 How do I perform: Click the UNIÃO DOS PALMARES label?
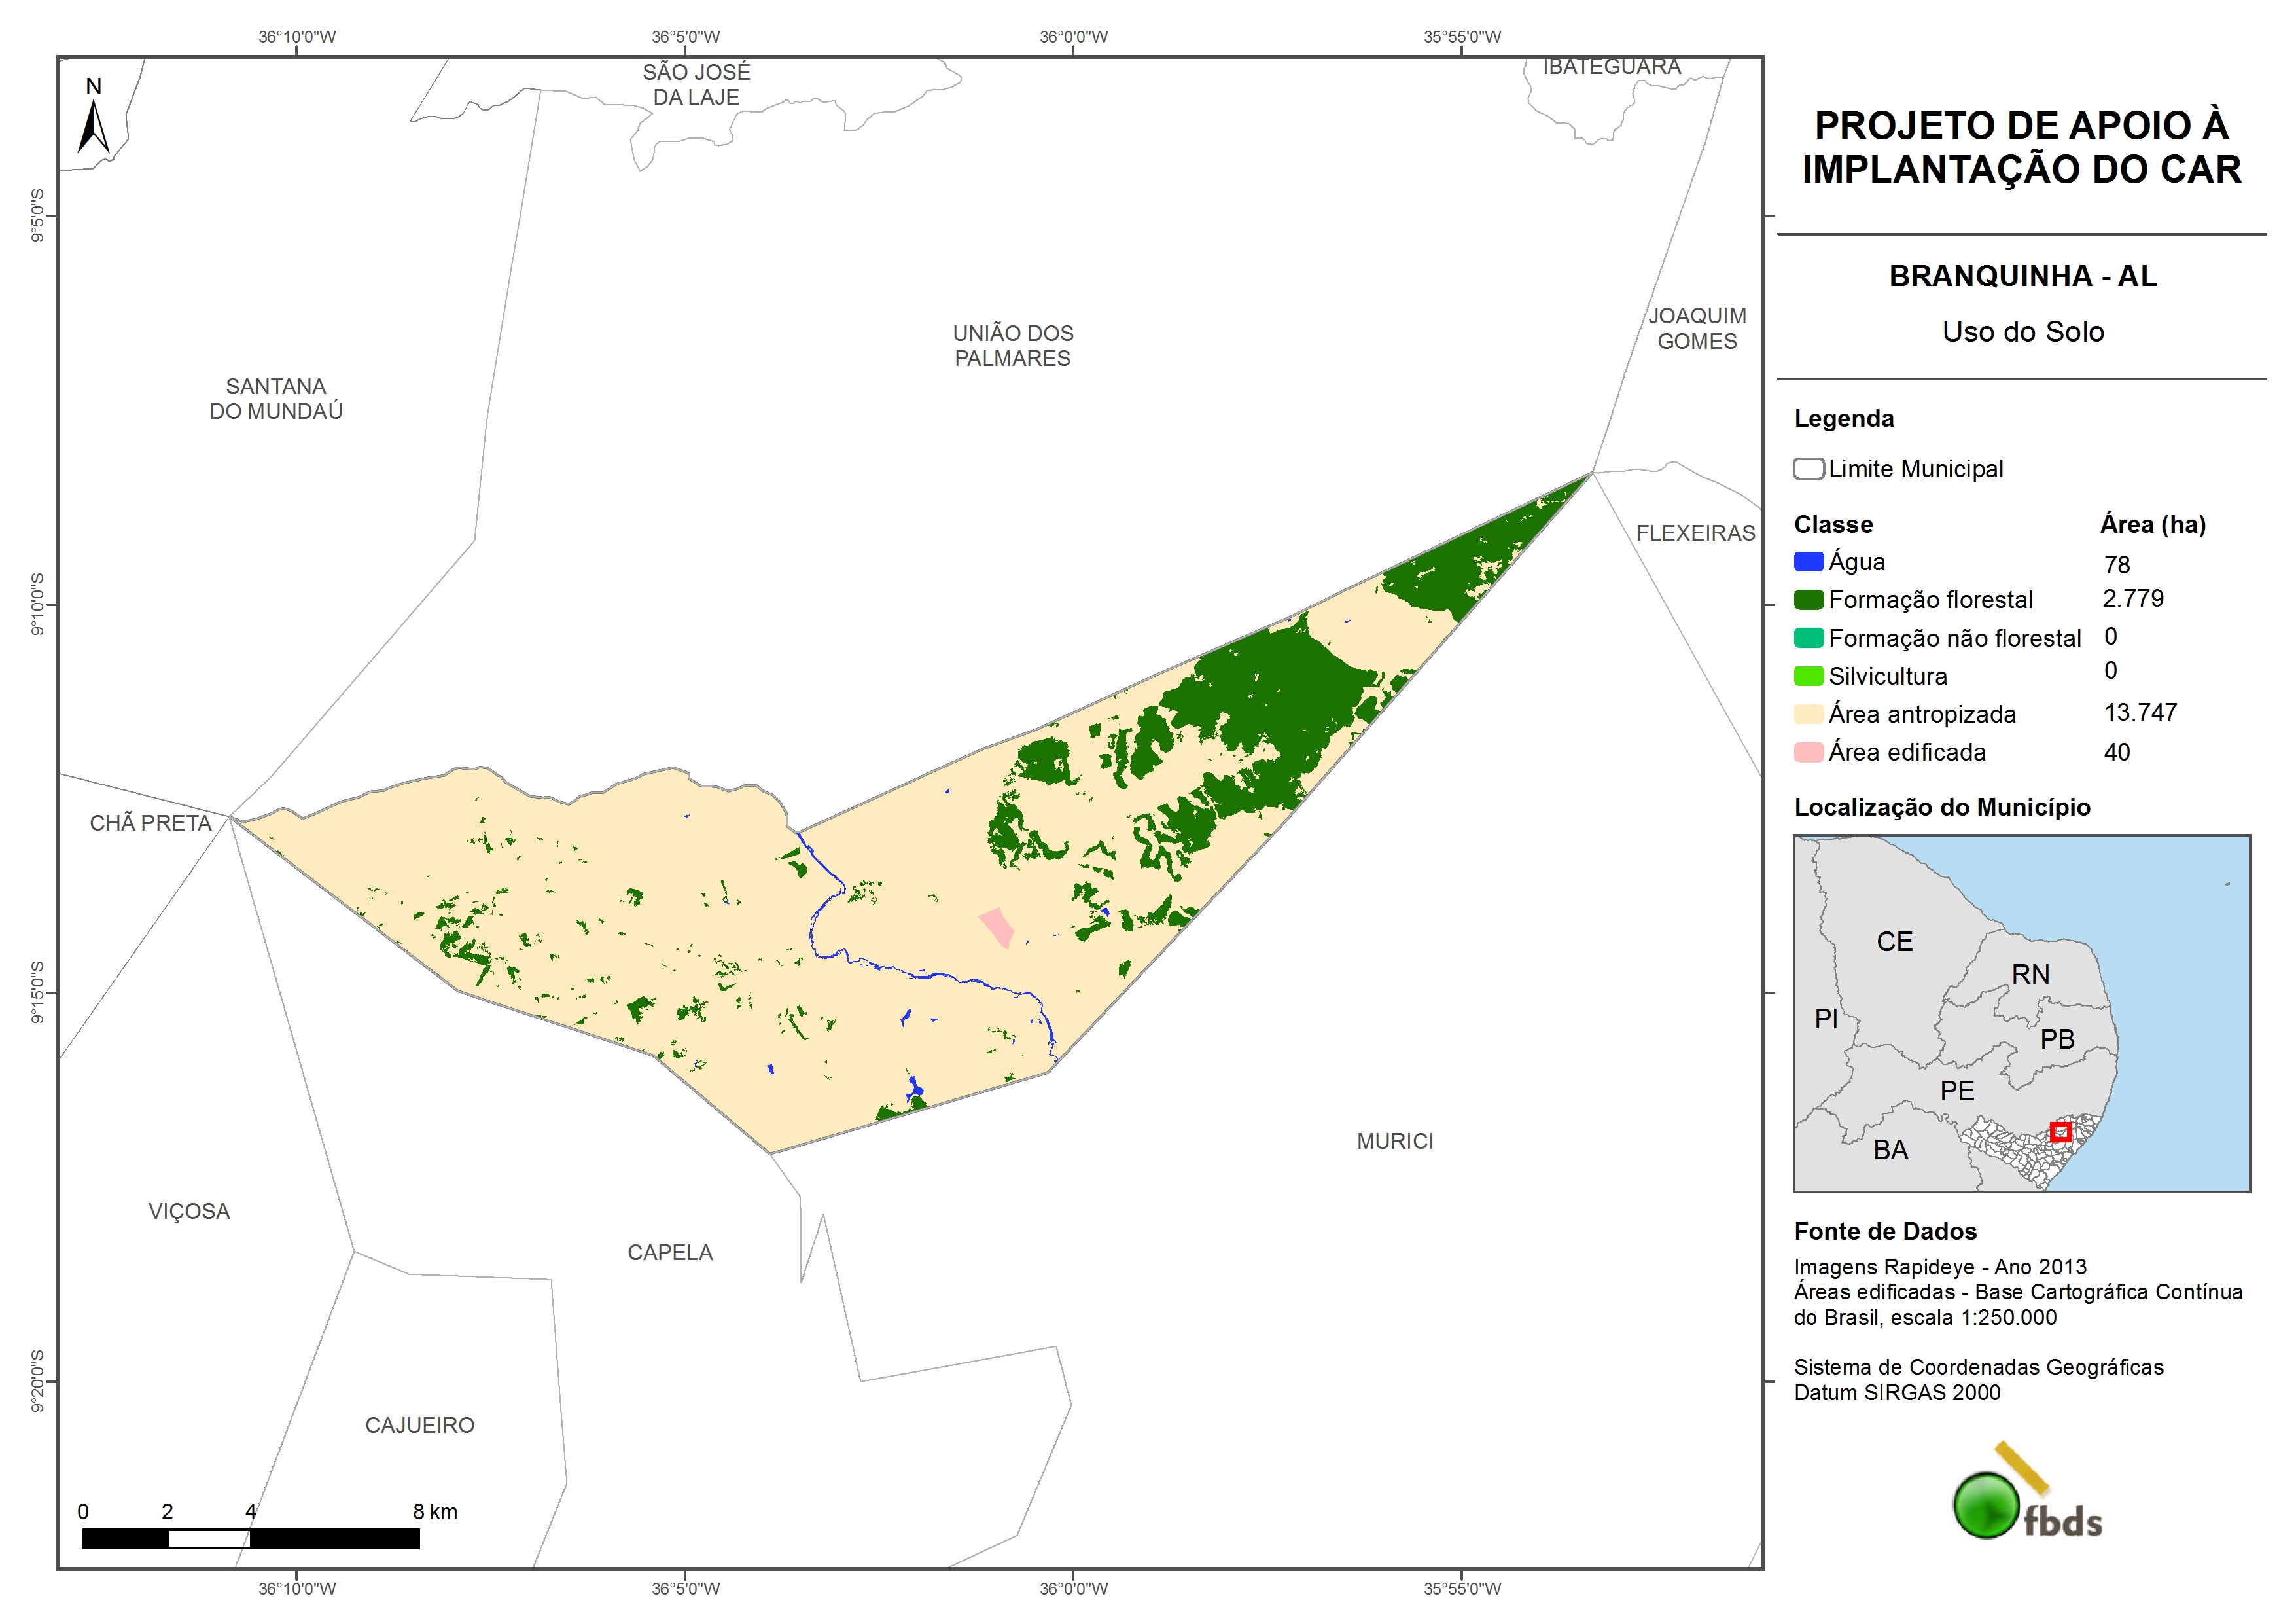coord(1012,345)
